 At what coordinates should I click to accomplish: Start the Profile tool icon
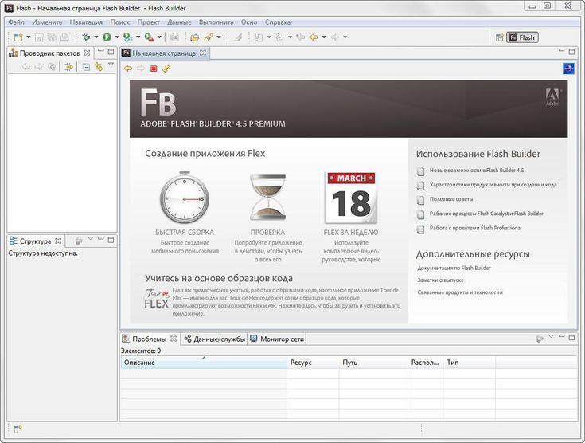(x=128, y=37)
